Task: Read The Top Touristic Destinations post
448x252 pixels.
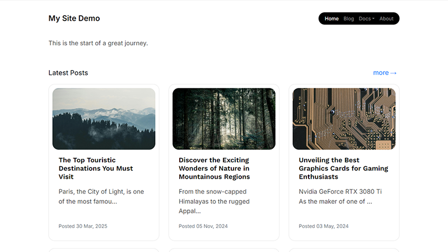Action: pos(96,168)
